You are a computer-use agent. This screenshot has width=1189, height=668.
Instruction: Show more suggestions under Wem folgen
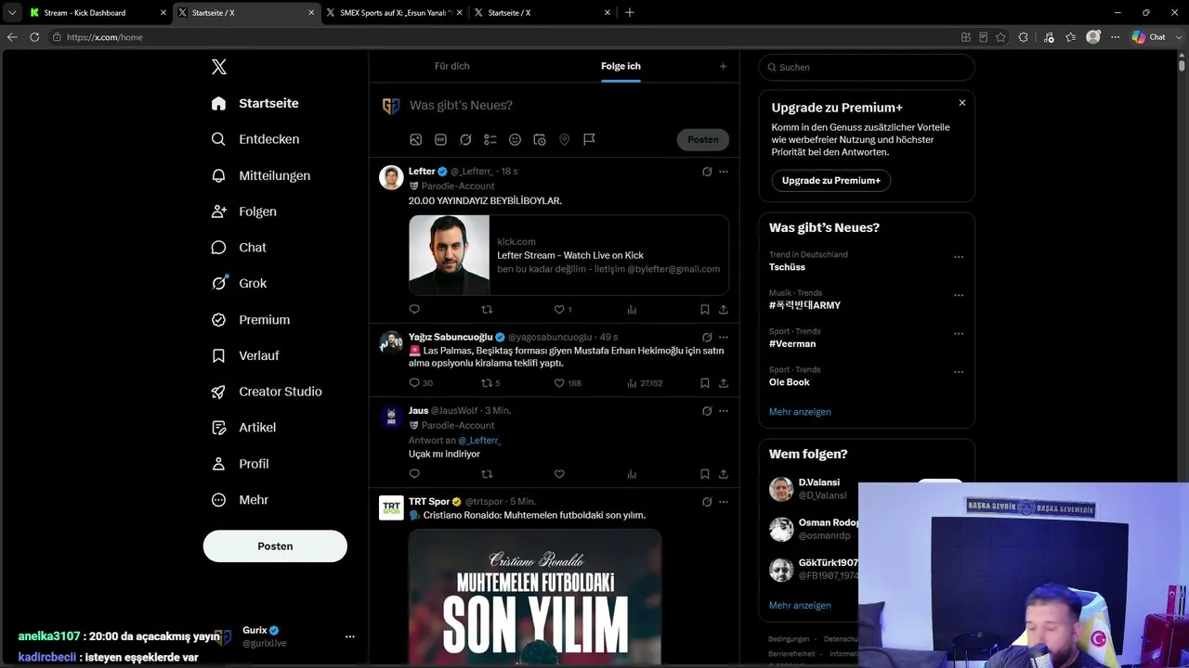(800, 606)
